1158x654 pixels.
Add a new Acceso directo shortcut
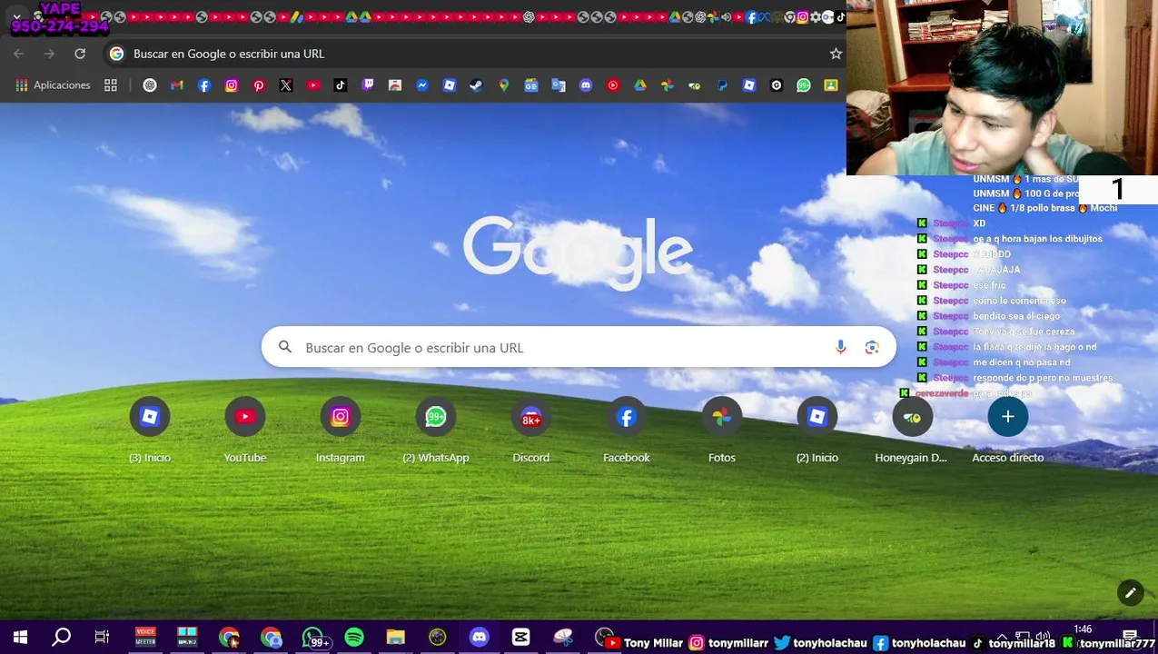[1007, 429]
